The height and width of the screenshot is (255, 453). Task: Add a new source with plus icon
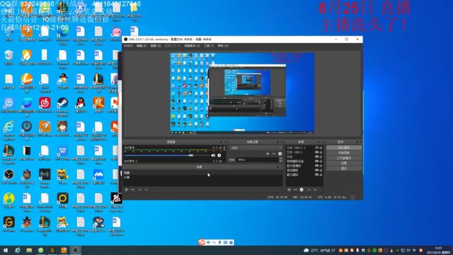[x=289, y=190]
